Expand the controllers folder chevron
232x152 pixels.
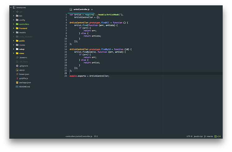14,24
